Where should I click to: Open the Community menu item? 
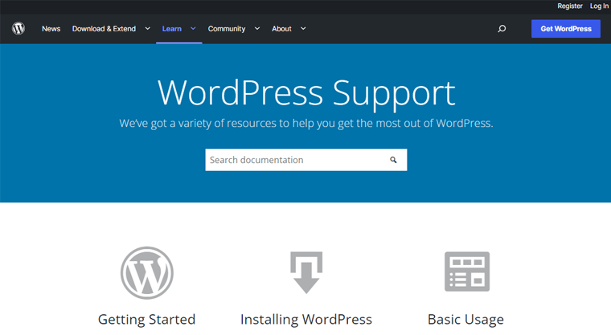point(226,29)
